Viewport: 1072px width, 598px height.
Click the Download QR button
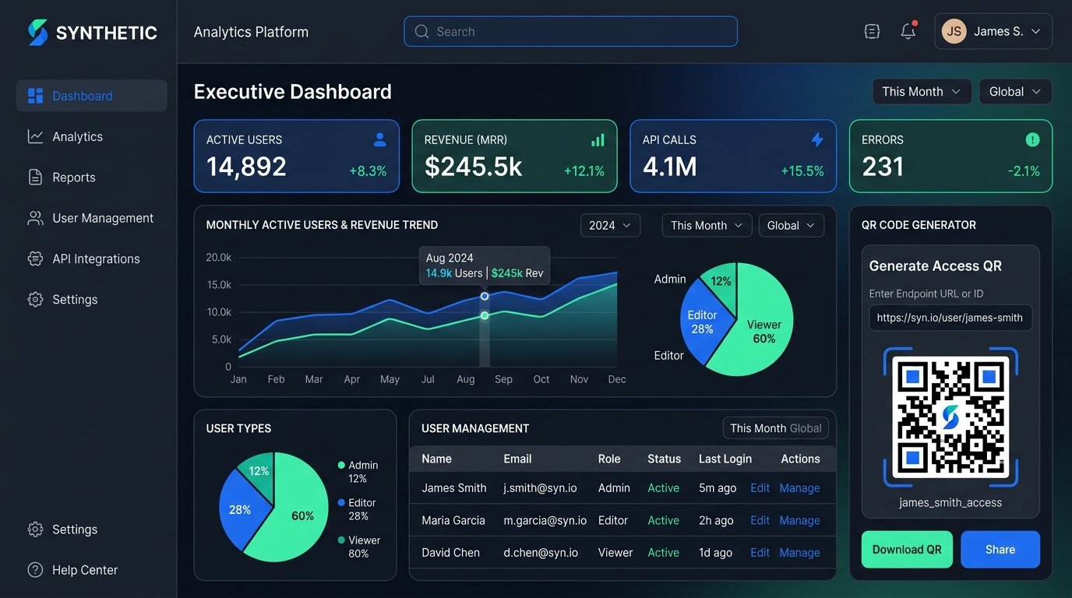(907, 550)
